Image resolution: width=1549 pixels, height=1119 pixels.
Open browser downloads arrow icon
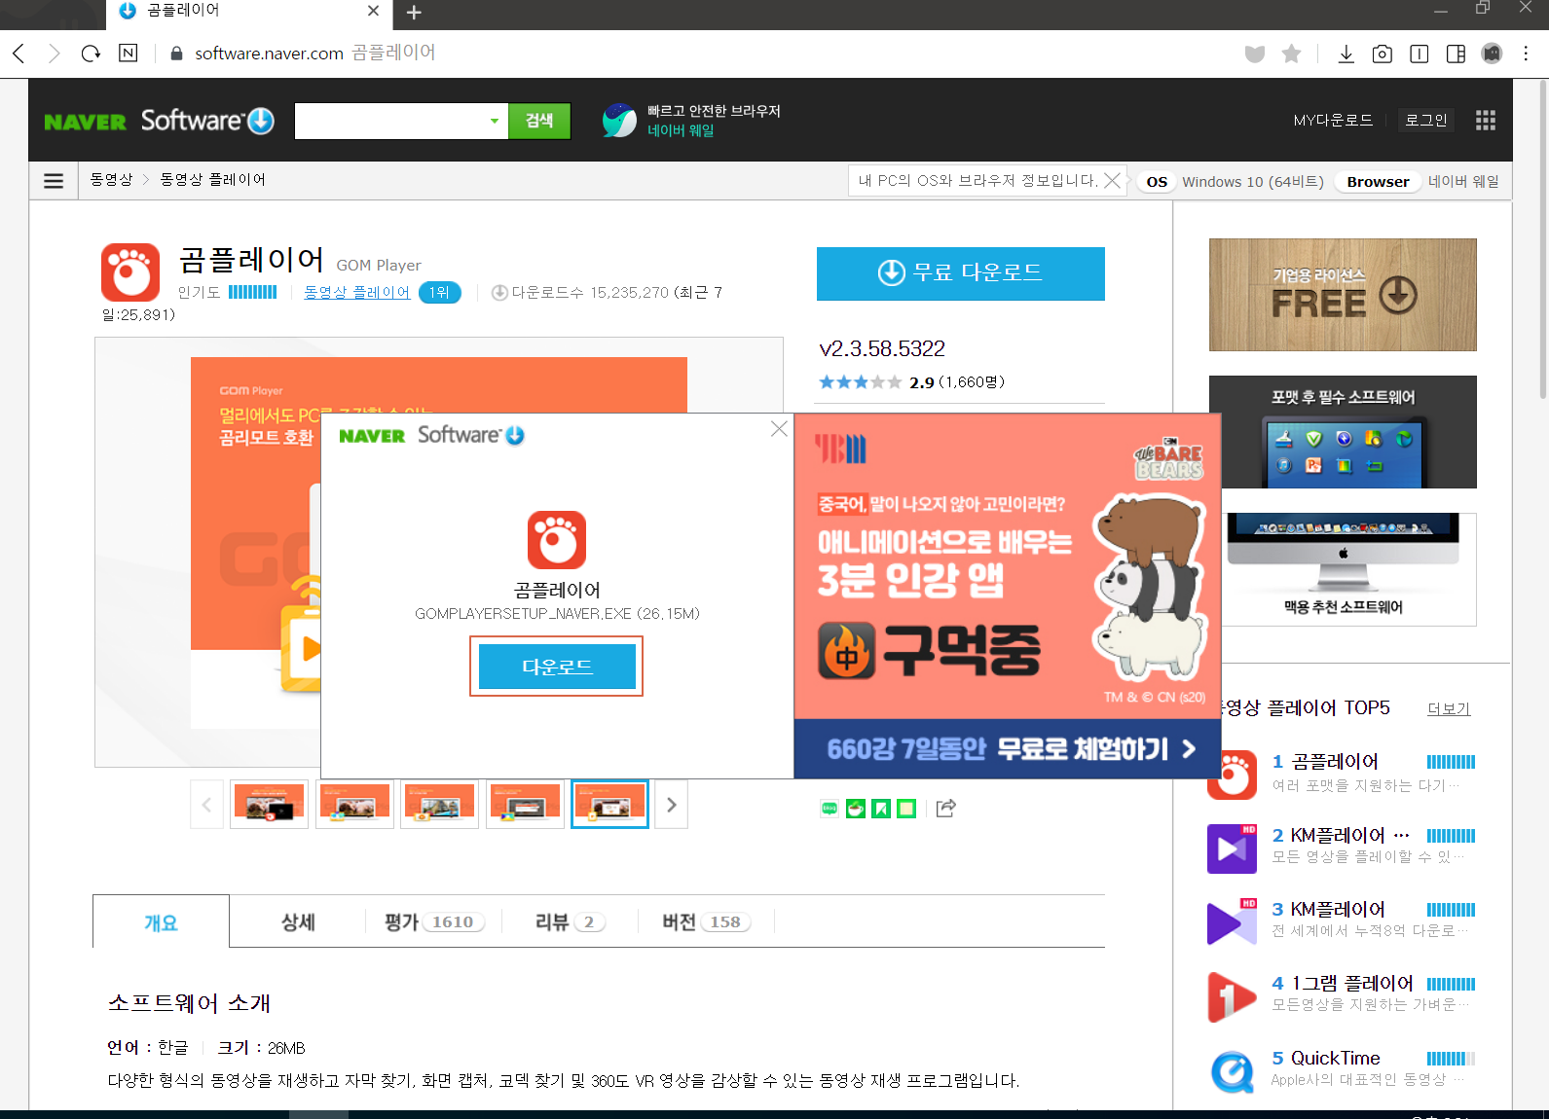[x=1346, y=54]
